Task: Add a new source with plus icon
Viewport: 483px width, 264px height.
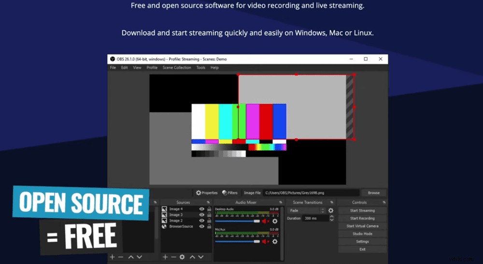Action: [x=165, y=257]
